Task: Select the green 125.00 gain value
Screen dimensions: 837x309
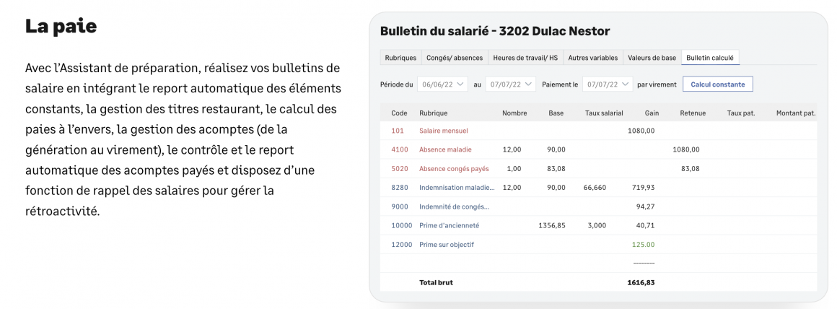Action: pyautogui.click(x=642, y=244)
